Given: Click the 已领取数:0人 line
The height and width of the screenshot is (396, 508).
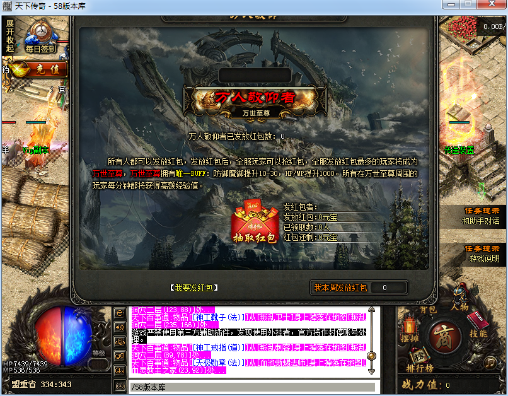Looking at the screenshot, I should click(x=306, y=227).
